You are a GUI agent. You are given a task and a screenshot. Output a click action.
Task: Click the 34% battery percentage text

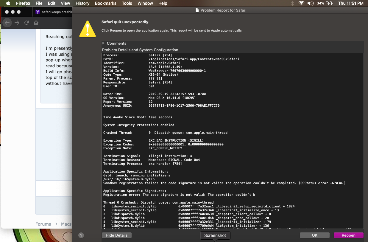point(321,3)
